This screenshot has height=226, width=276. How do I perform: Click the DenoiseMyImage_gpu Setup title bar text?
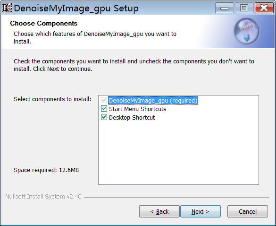(76, 9)
